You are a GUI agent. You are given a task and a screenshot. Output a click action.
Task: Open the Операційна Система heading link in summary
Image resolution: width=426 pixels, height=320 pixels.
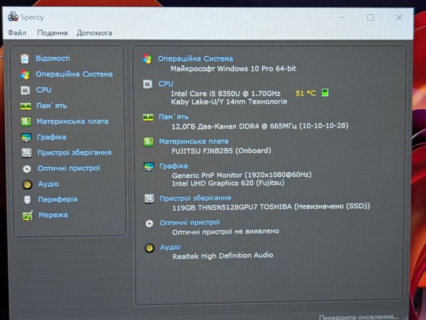[195, 59]
